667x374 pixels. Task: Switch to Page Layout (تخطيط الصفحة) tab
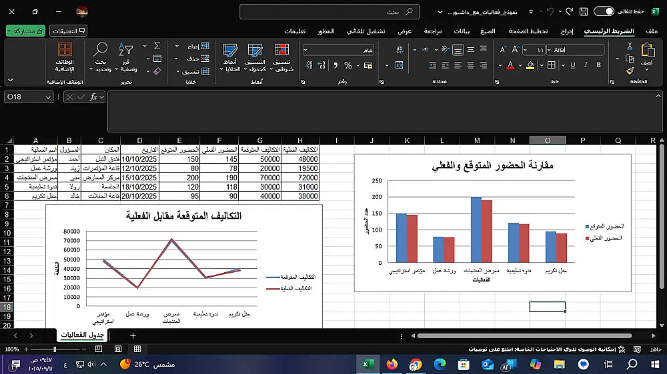click(528, 31)
